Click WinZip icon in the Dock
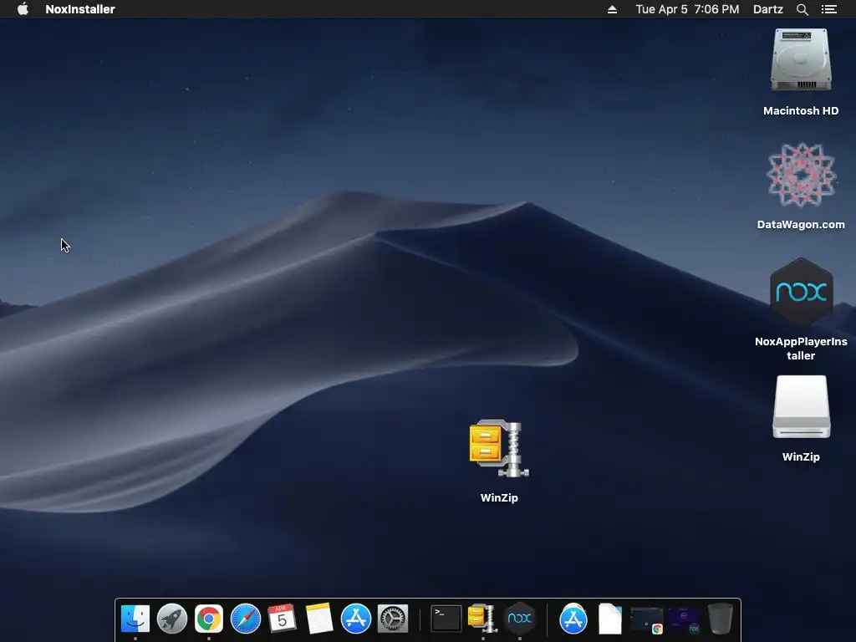The height and width of the screenshot is (642, 856). 482,619
